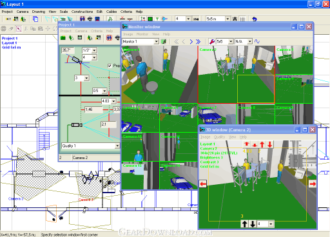
Task: Open the N/A dropdown in Monitor window
Action: [249, 41]
